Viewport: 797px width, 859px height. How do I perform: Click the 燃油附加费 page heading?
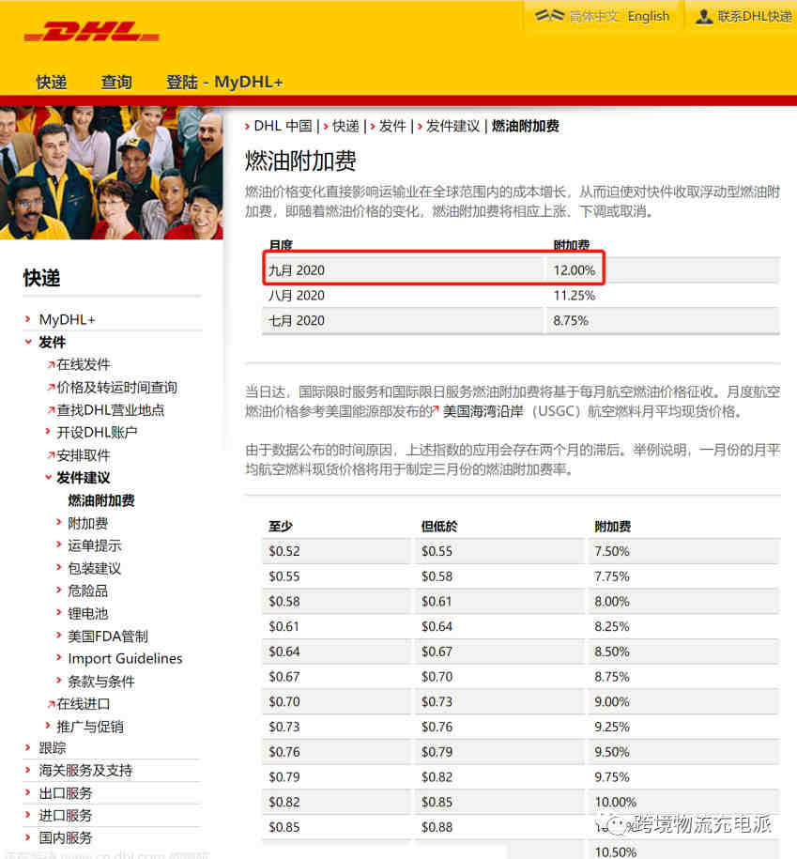(300, 161)
